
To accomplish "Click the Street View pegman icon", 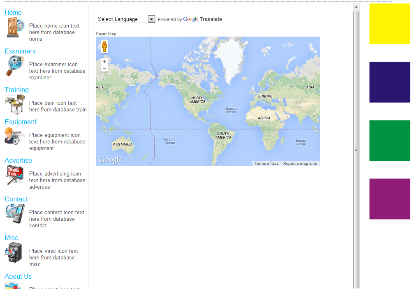I will tap(104, 46).
